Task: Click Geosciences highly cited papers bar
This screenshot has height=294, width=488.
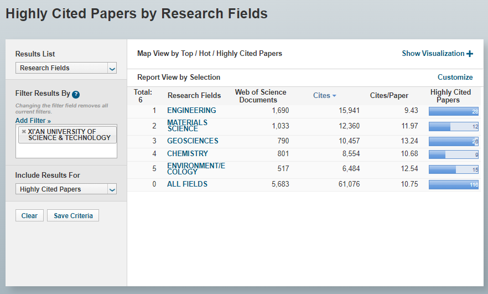Action: pyautogui.click(x=454, y=141)
